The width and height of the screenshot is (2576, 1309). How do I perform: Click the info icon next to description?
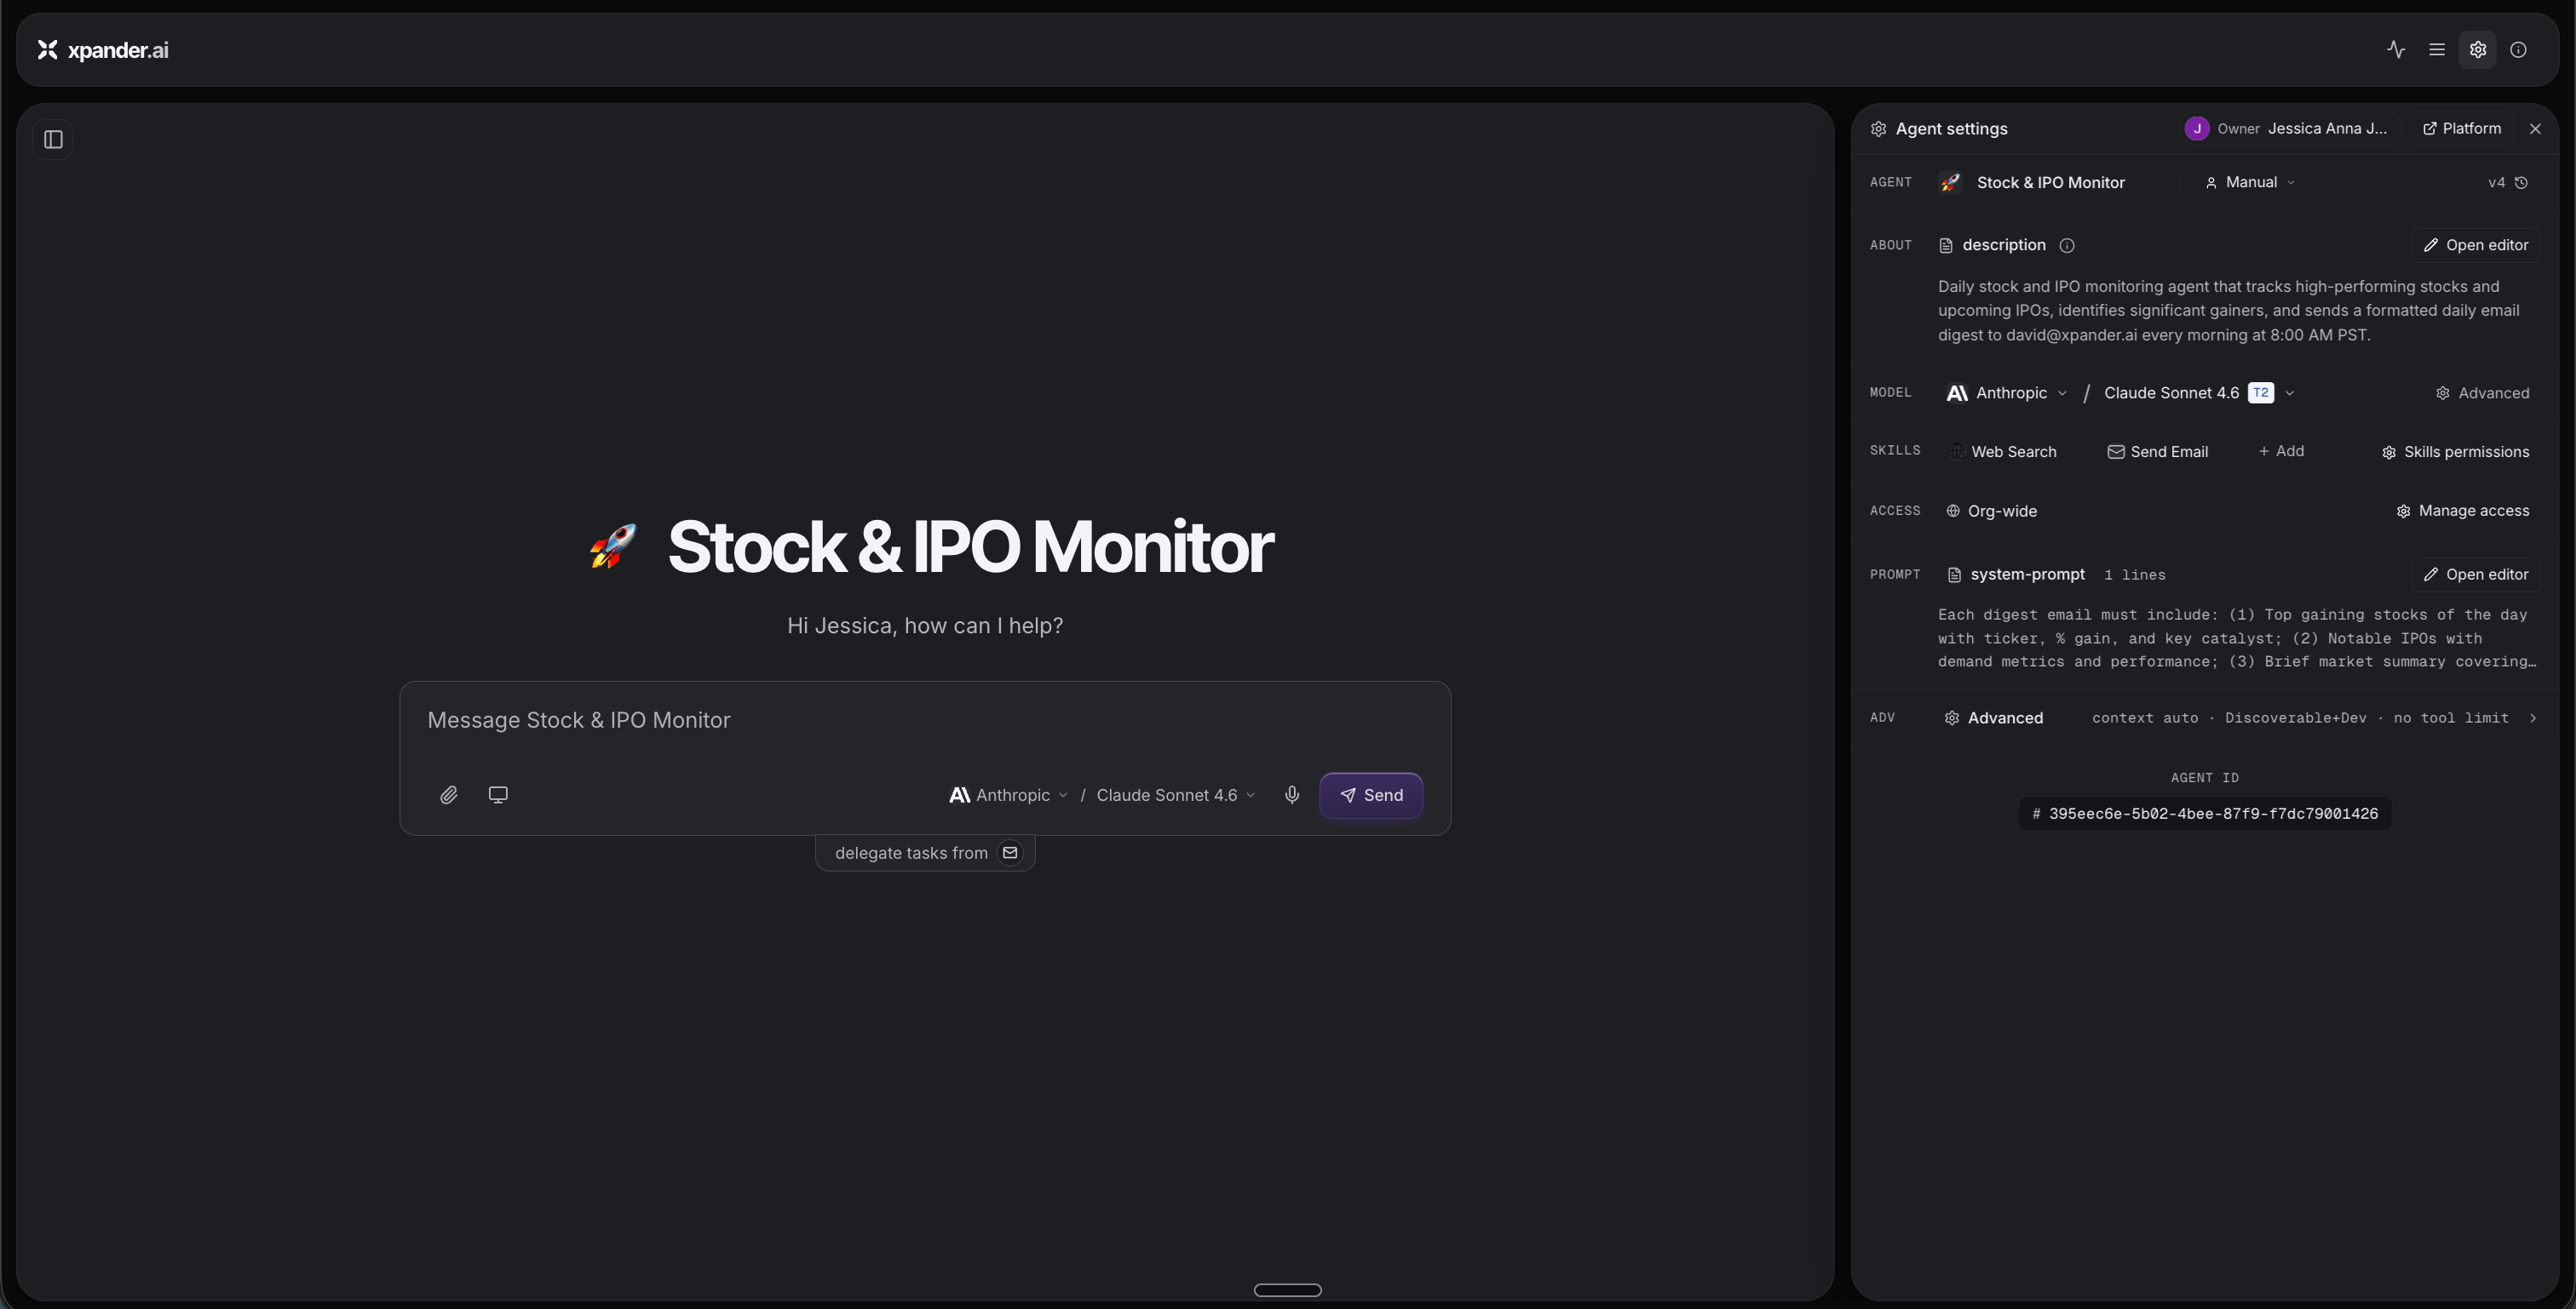tap(2067, 246)
